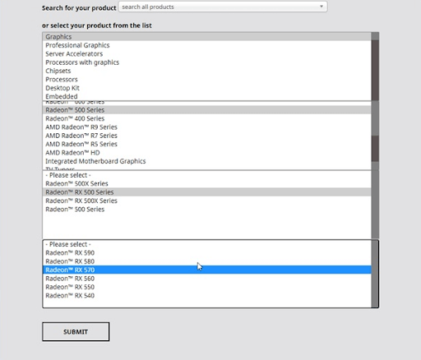This screenshot has height=360, width=421.
Task: Pick the 'Embedded' category
Action: point(207,96)
